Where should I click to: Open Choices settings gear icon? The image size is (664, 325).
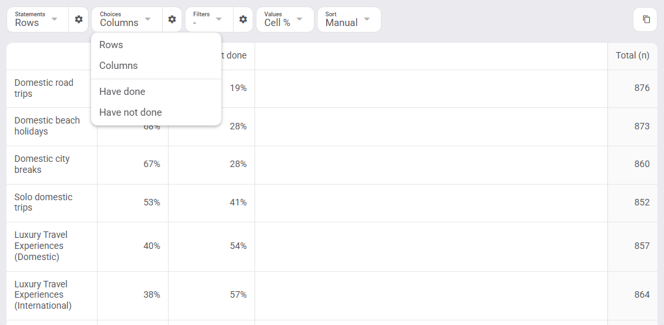172,19
